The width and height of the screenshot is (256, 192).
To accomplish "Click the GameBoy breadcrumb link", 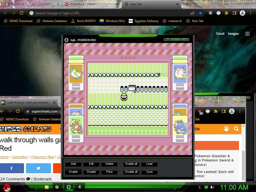I will point(20,157).
